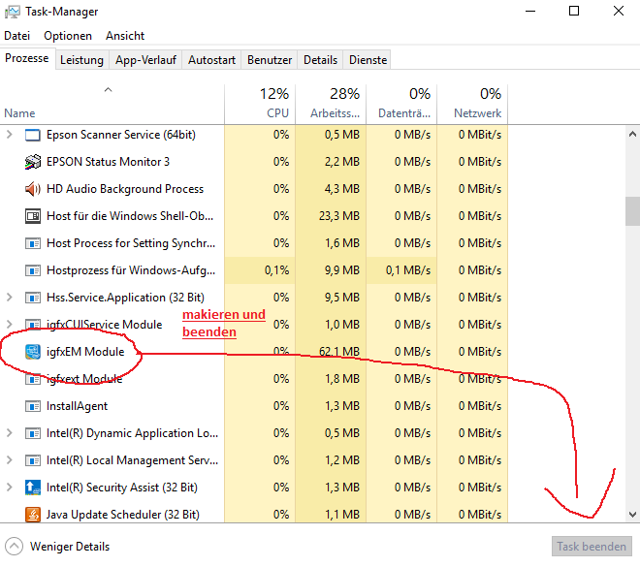
Task: Click the Java Update Scheduler icon
Action: point(32,515)
